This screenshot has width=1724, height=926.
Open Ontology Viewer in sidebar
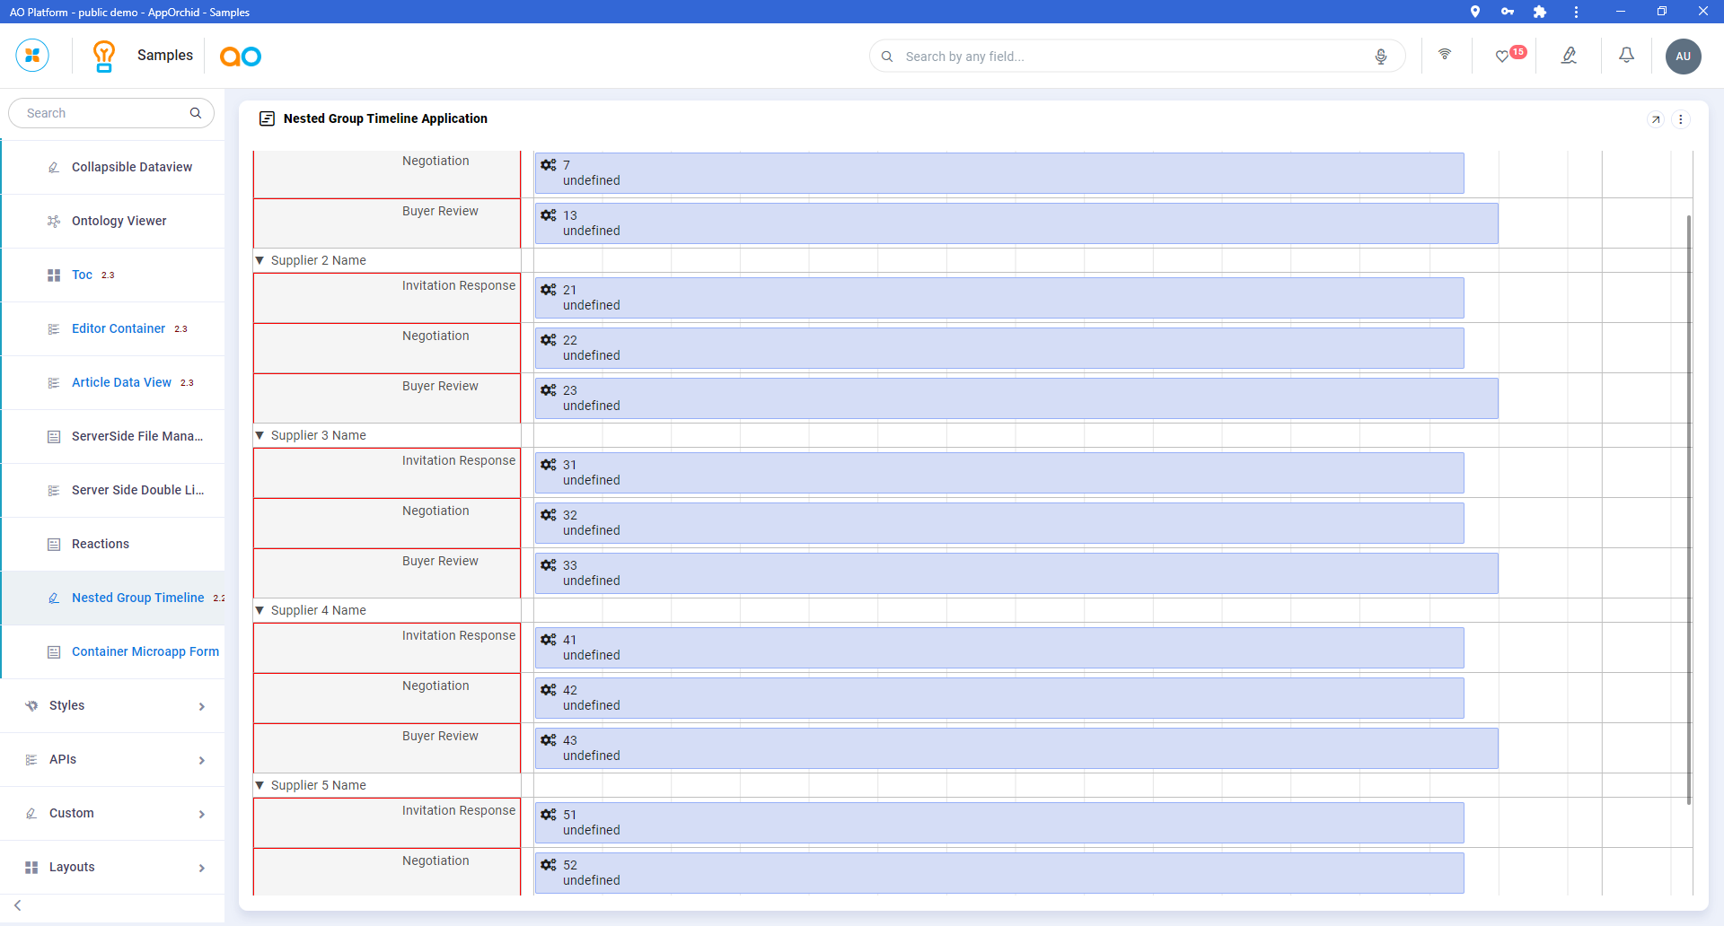(119, 222)
